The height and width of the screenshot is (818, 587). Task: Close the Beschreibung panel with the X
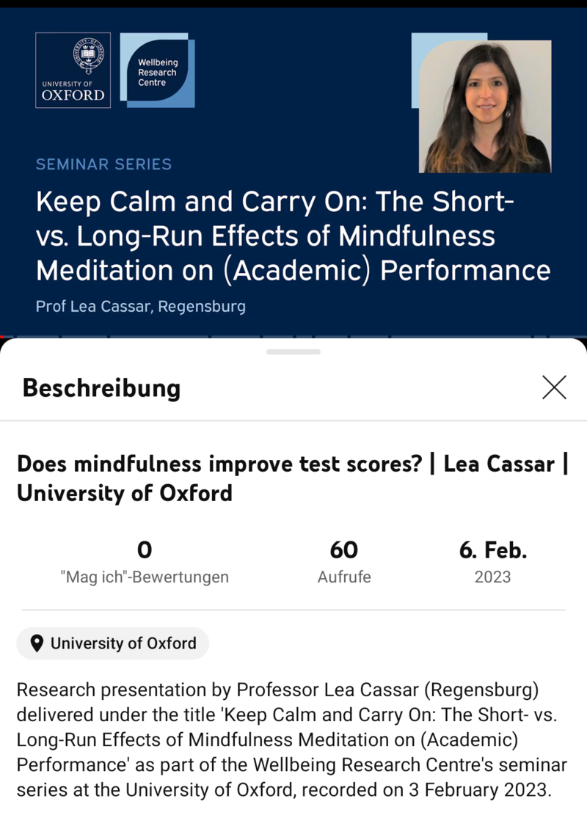point(554,387)
